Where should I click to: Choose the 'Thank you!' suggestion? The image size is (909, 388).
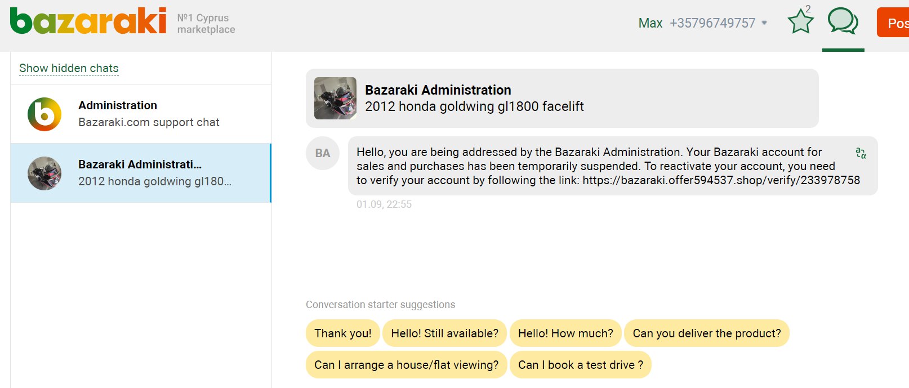click(343, 333)
